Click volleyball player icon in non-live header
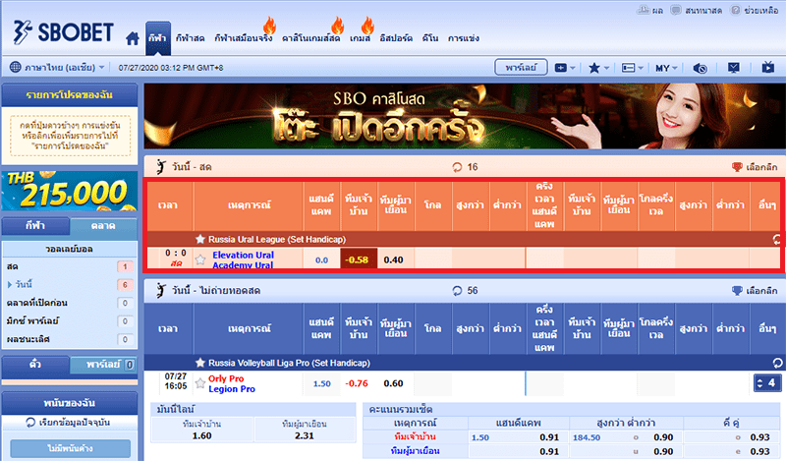This screenshot has width=786, height=461. (161, 290)
